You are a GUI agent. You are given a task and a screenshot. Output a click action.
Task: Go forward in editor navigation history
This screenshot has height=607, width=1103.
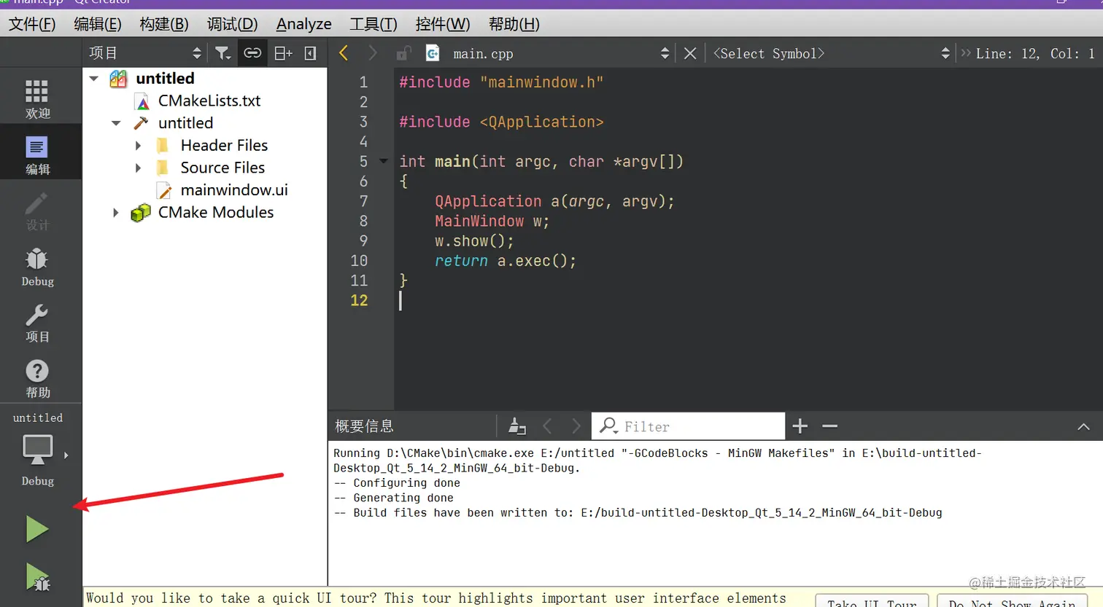pos(373,53)
